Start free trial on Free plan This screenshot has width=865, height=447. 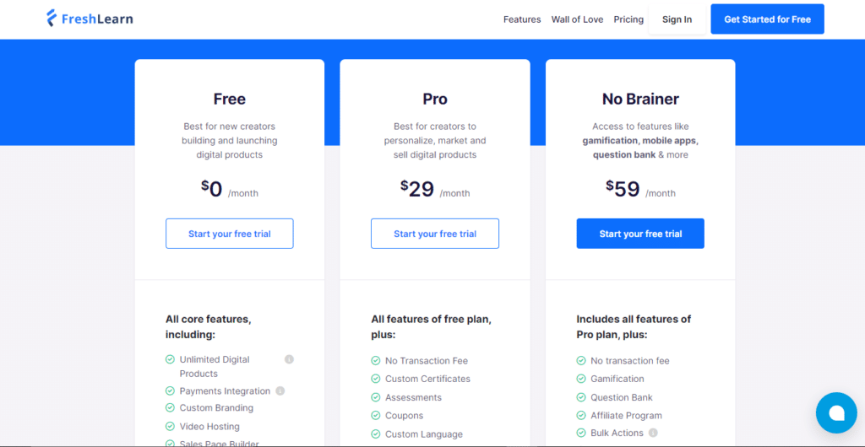coord(230,234)
